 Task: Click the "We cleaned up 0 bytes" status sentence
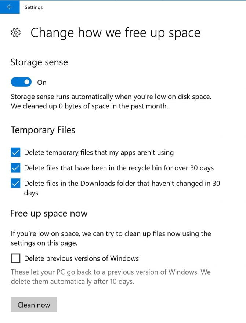click(90, 106)
